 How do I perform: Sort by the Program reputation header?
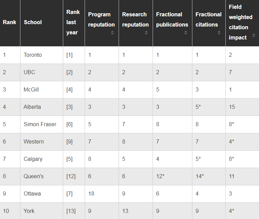coord(99,19)
